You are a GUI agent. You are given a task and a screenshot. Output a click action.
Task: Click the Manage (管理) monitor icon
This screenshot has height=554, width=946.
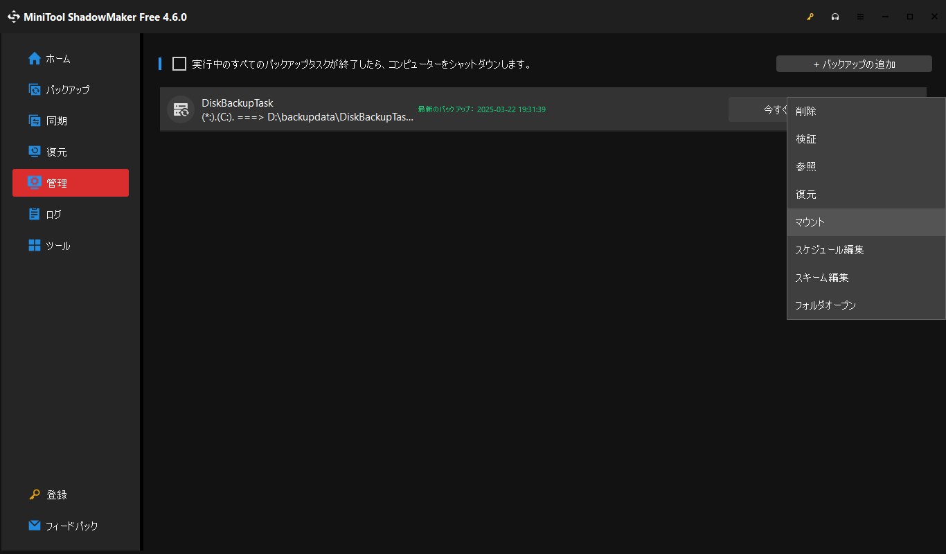(x=35, y=183)
